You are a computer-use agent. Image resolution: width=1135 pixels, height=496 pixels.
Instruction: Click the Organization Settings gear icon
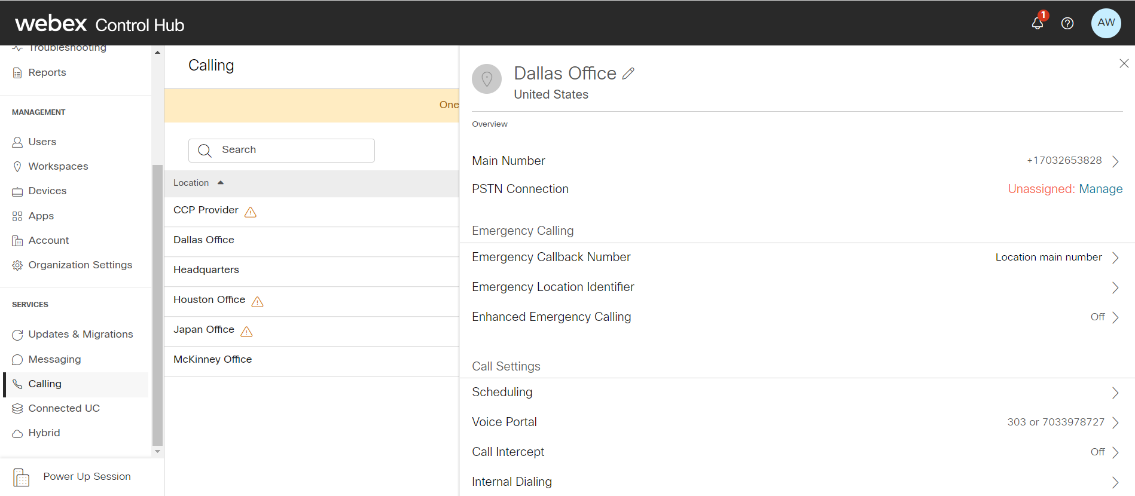tap(17, 265)
